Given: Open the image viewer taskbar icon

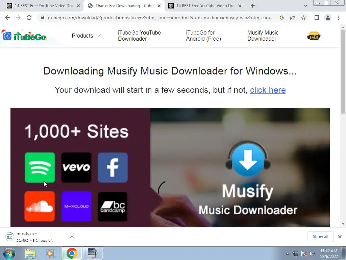Looking at the screenshot, I should click(x=93, y=253).
